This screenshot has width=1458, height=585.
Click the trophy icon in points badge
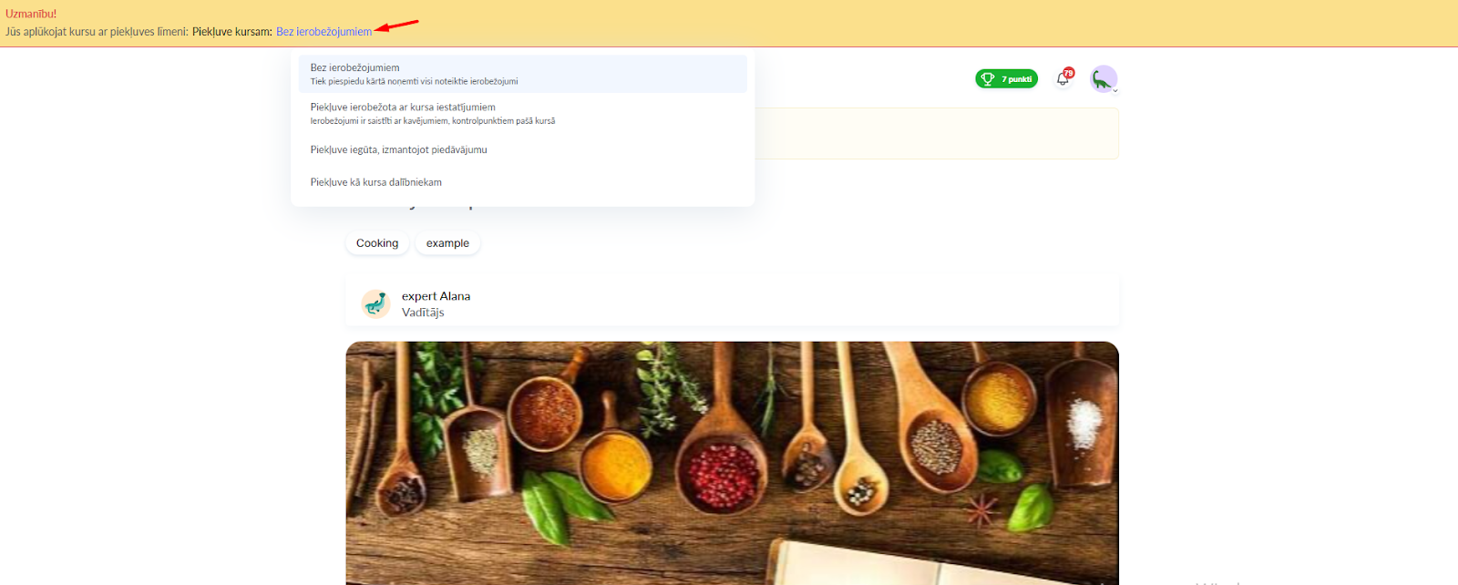pyautogui.click(x=988, y=79)
